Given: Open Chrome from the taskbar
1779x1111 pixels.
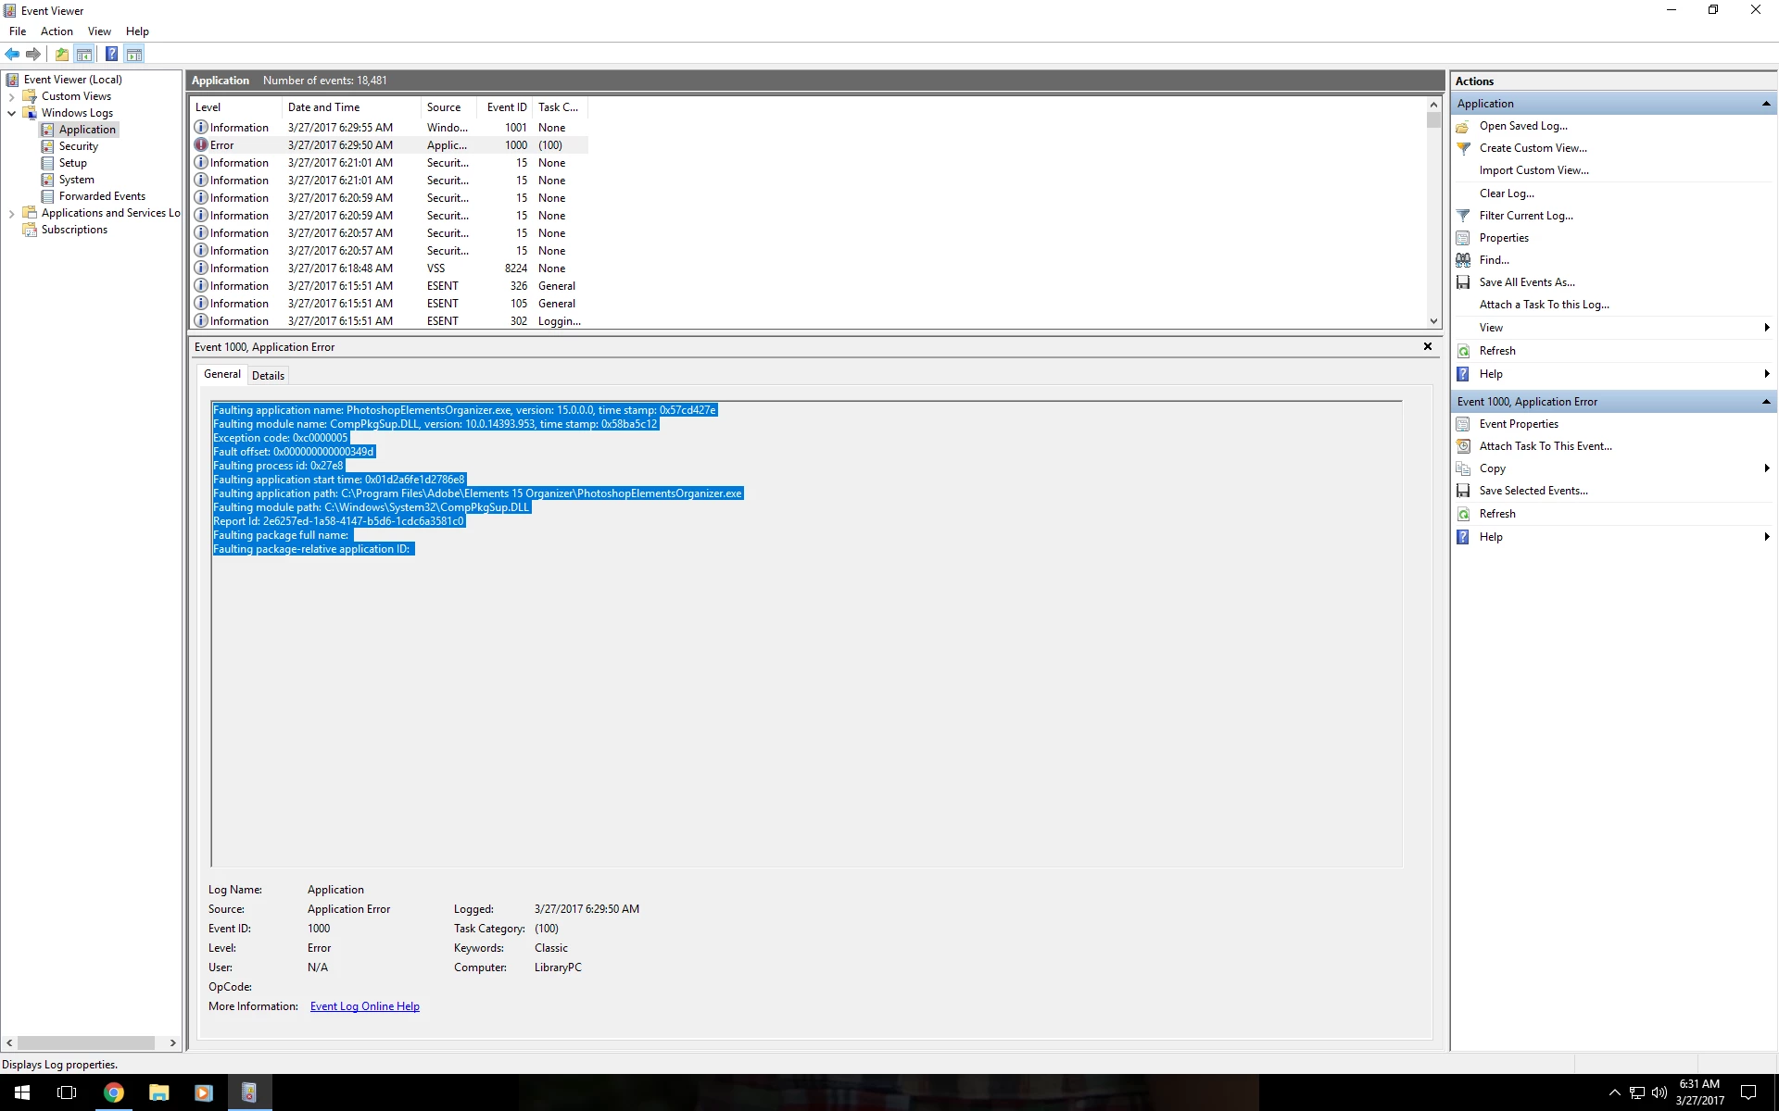Looking at the screenshot, I should [x=113, y=1092].
